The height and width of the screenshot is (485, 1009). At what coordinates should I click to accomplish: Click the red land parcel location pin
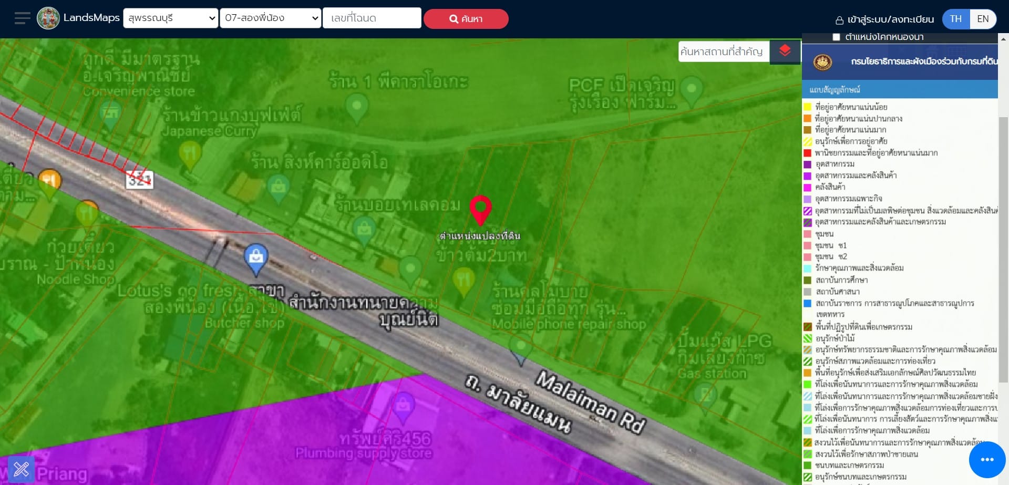pyautogui.click(x=480, y=210)
